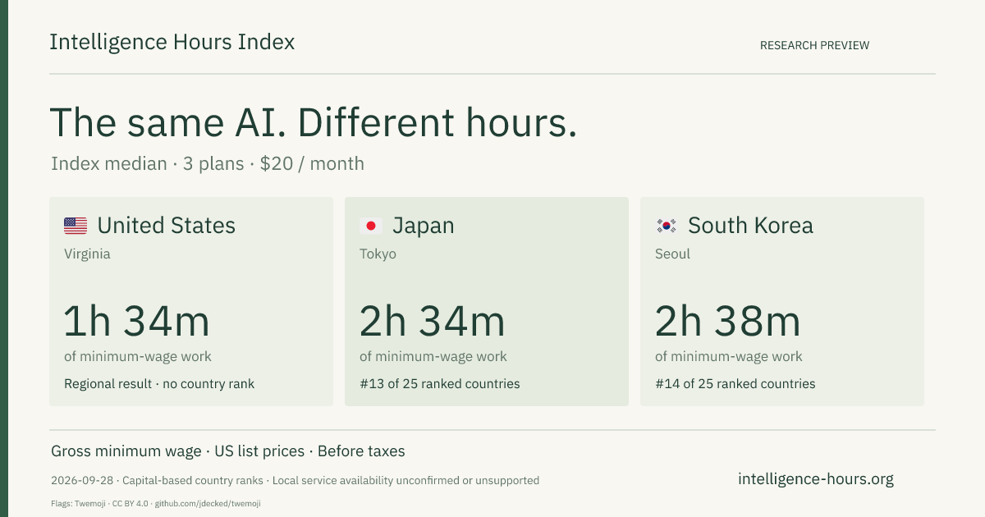
Task: Click the South Korea flag icon
Action: tap(667, 226)
